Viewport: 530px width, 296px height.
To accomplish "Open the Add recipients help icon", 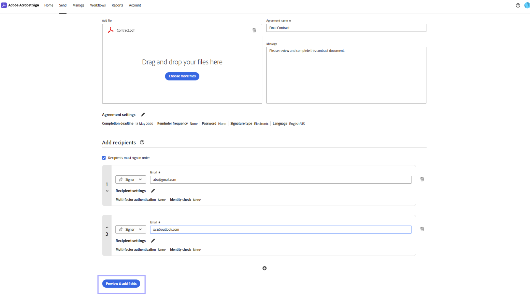I will click(142, 142).
